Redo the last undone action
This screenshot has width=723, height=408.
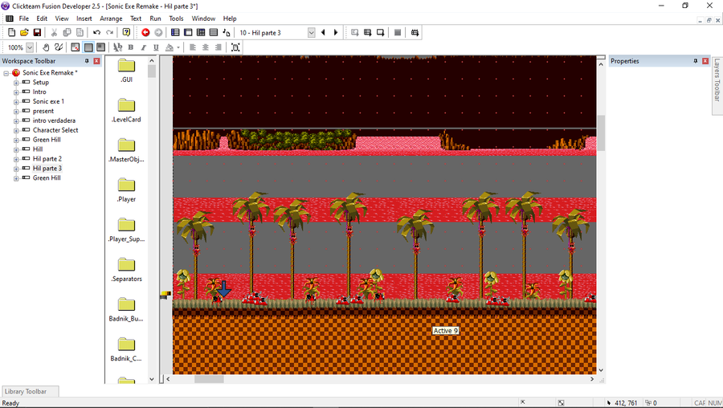point(110,32)
